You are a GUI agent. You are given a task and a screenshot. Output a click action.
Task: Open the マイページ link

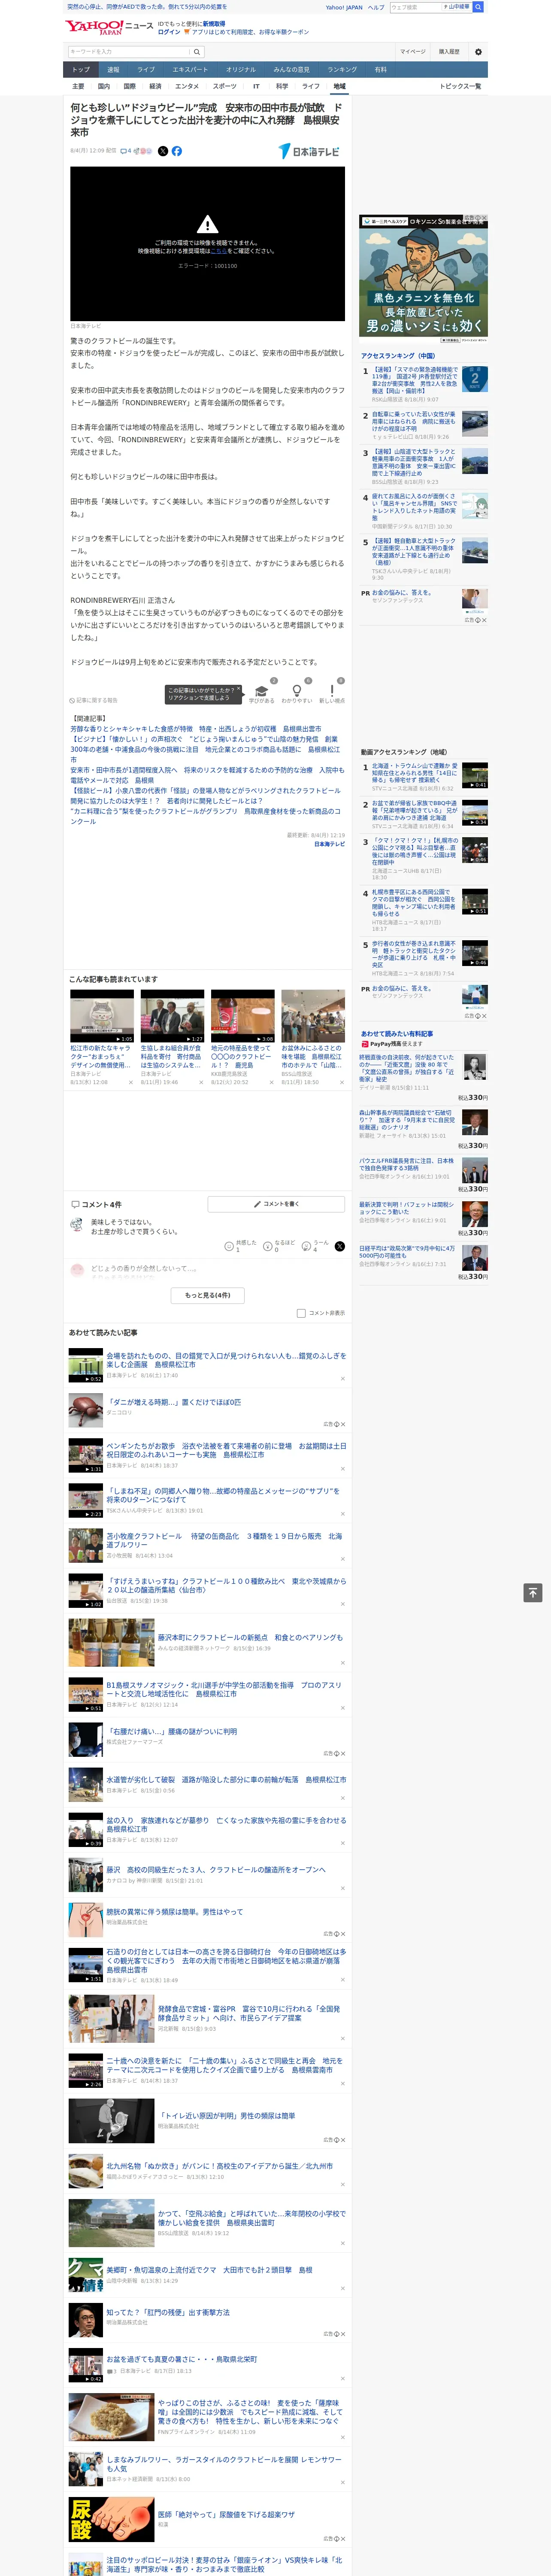[x=413, y=52]
